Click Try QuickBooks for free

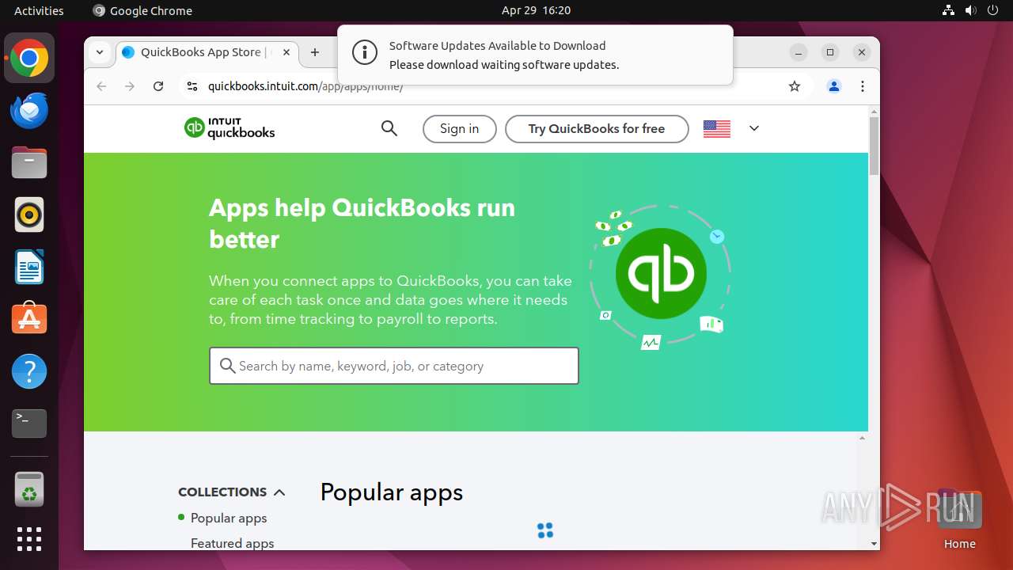[597, 129]
